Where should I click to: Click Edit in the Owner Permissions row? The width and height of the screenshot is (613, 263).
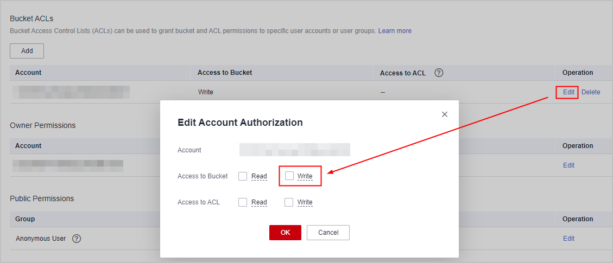pyautogui.click(x=568, y=165)
